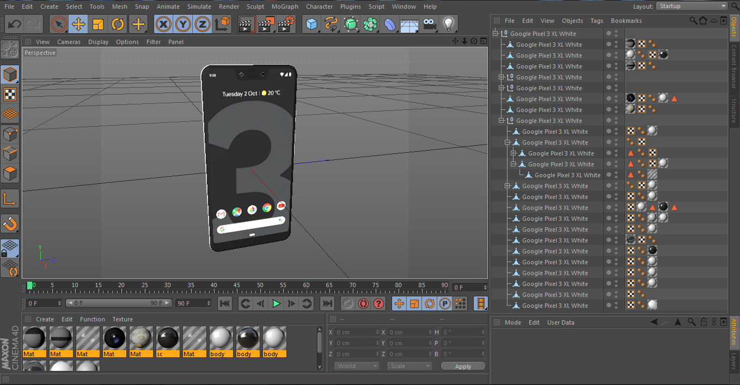Click the Apply button
The height and width of the screenshot is (385, 740).
[463, 367]
